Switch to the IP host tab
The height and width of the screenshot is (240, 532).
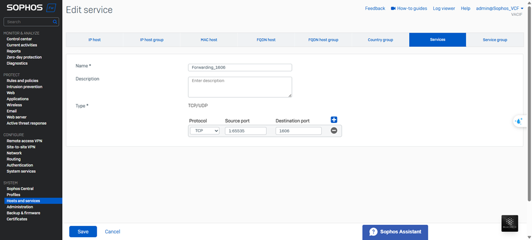[94, 40]
